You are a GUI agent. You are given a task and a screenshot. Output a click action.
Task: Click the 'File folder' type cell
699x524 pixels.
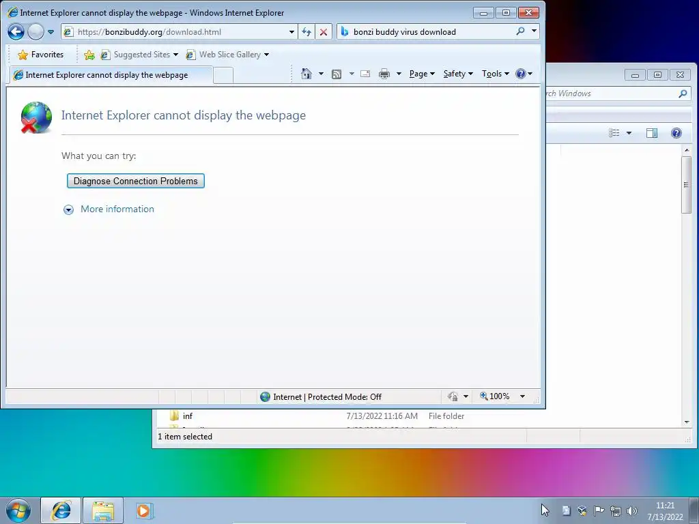(446, 416)
